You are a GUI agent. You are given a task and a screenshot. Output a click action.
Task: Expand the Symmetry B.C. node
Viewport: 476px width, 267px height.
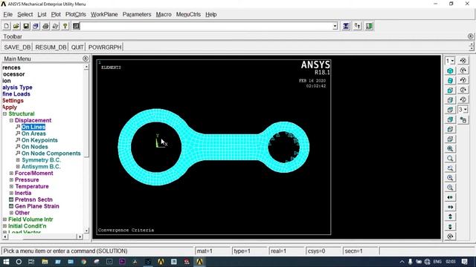18,160
